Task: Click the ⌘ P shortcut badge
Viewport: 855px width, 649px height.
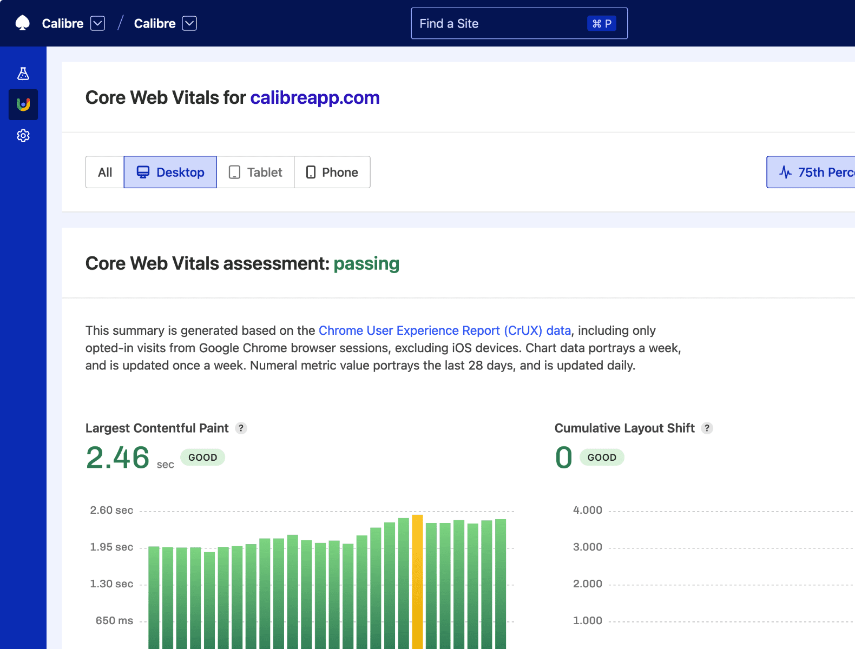Action: (601, 24)
